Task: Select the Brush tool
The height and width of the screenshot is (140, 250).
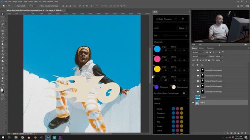Action: coord(2,41)
